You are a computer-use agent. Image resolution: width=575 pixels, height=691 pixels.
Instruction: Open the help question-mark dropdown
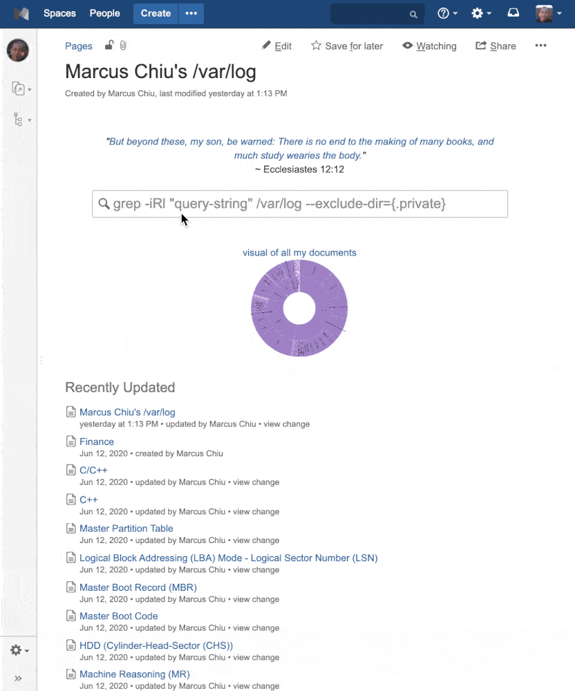point(447,13)
